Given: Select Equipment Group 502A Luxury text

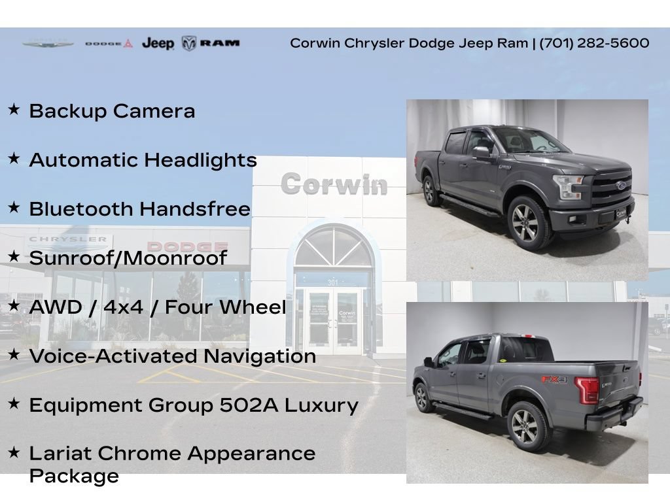Looking at the screenshot, I should 194,405.
